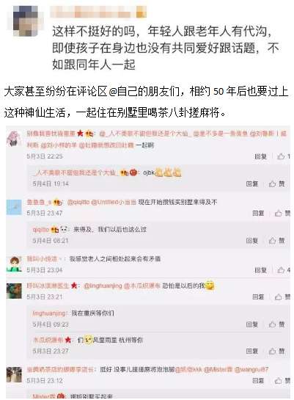Reply to the comment from 5月3日 23:47
This screenshot has width=294, height=400.
point(258,213)
